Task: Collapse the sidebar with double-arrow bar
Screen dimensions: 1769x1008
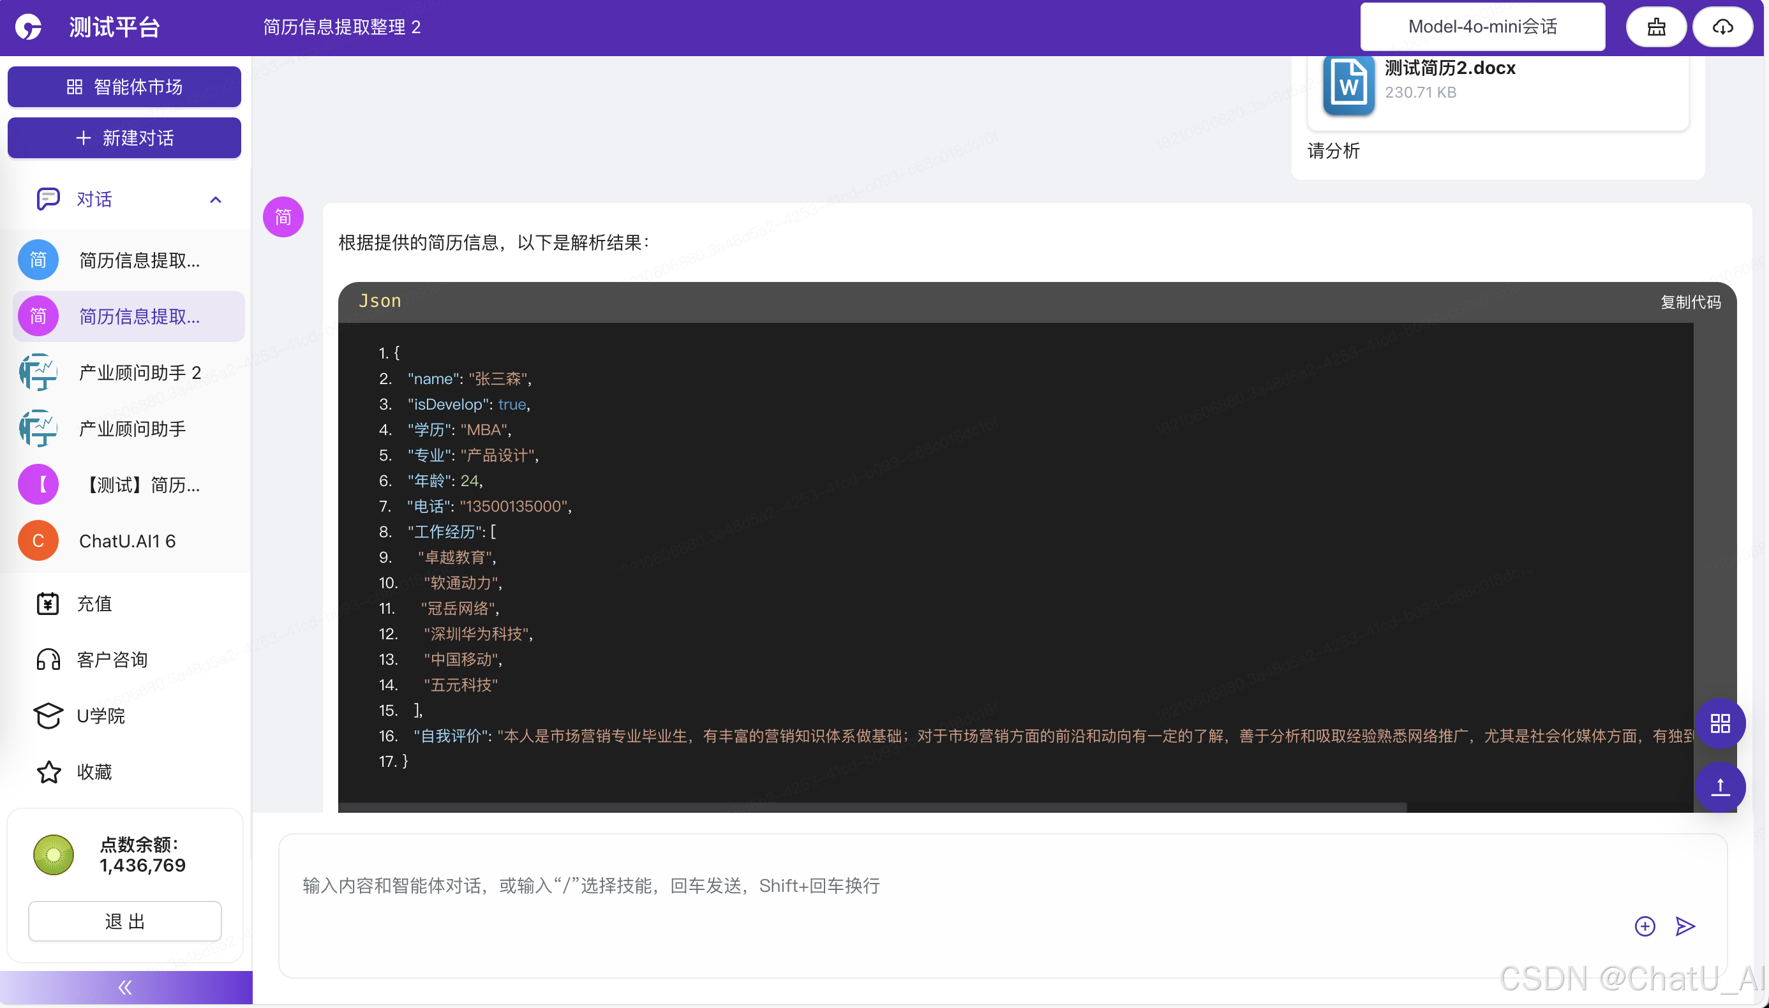Action: pos(125,987)
